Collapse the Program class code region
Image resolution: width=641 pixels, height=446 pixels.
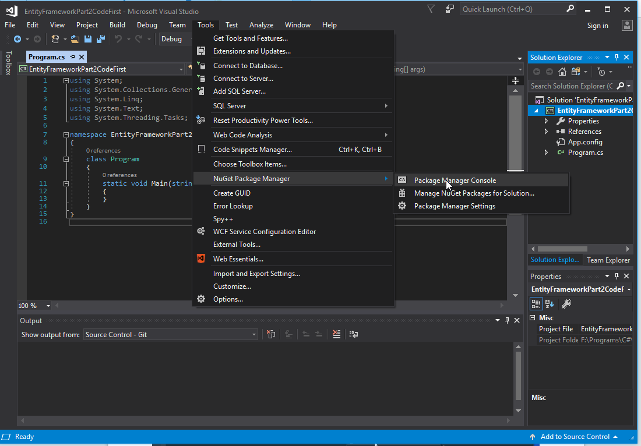[x=66, y=158]
